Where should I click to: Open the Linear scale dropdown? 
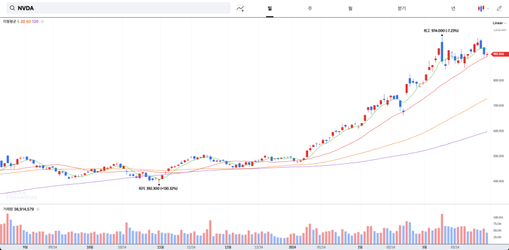click(x=500, y=23)
